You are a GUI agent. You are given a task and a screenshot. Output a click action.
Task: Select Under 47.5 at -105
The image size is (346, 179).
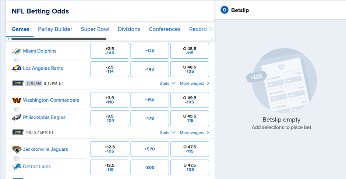(190, 168)
